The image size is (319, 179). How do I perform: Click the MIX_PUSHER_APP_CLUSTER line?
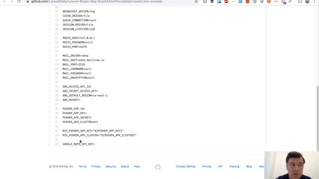tap(99, 135)
